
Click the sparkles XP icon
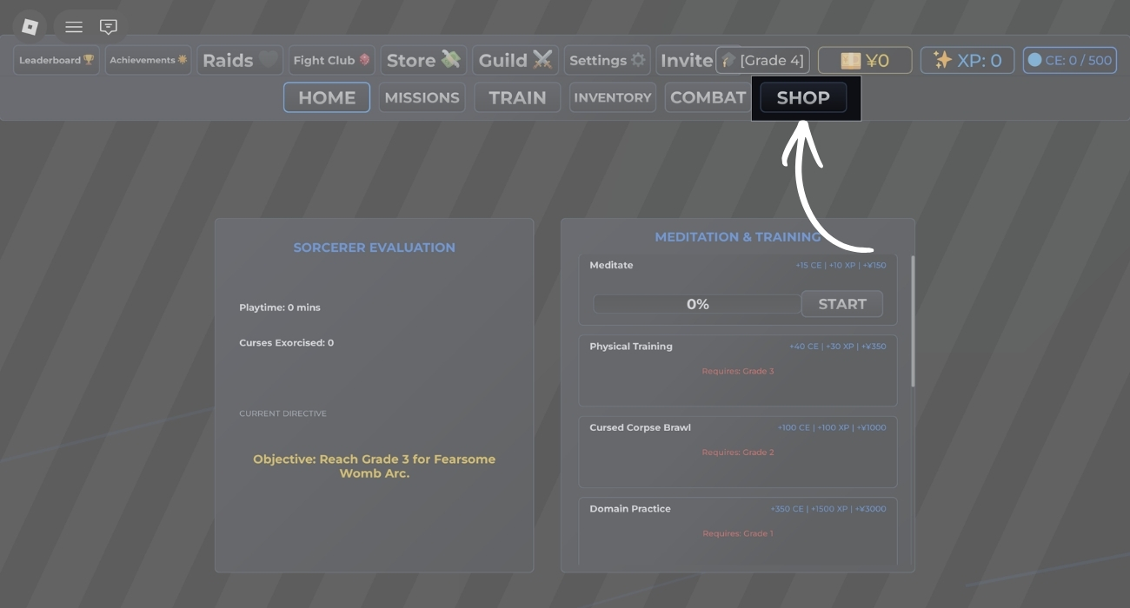[x=941, y=59]
